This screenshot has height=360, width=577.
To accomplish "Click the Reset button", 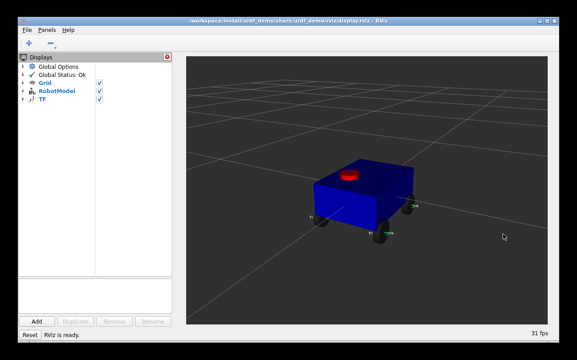I will coord(30,335).
